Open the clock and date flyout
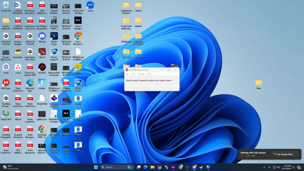 (286, 167)
